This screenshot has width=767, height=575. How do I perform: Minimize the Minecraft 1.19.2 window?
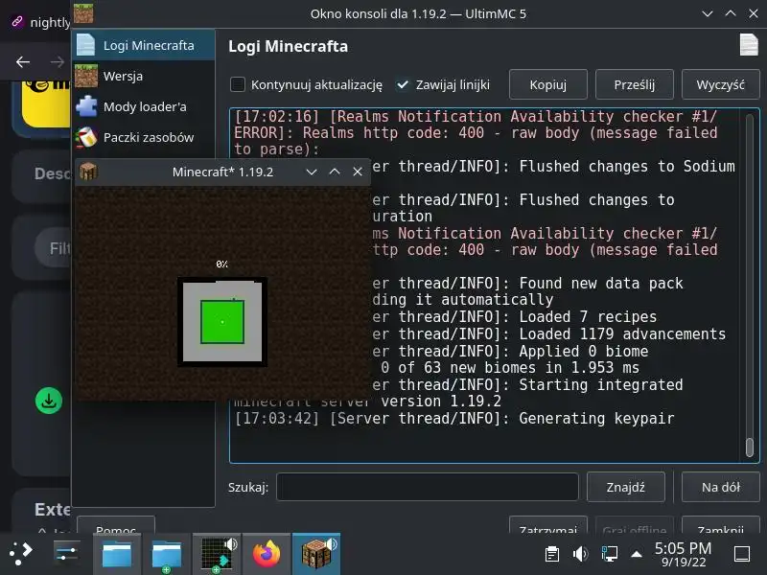tap(311, 172)
